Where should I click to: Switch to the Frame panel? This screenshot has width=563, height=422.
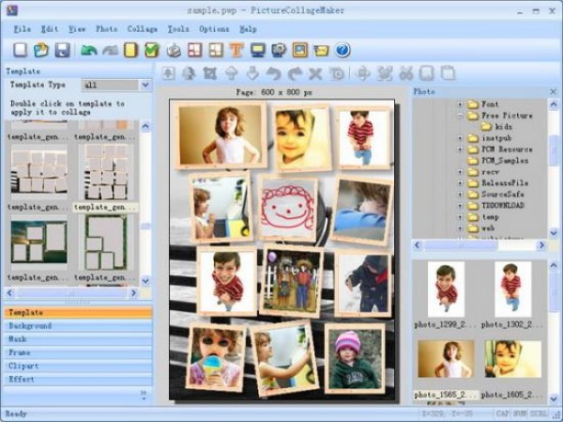pyautogui.click(x=78, y=352)
